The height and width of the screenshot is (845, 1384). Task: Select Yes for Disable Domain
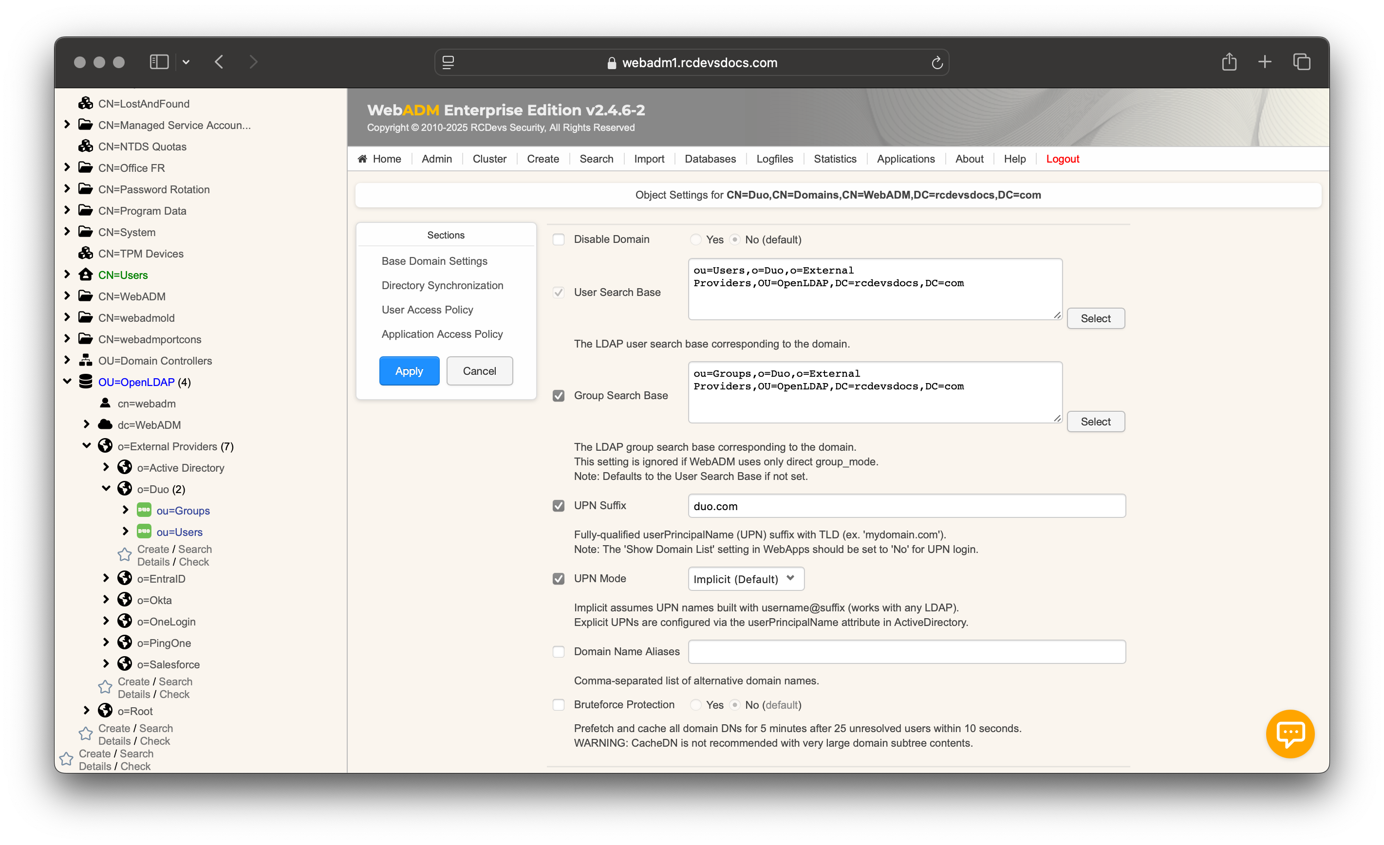pos(695,239)
